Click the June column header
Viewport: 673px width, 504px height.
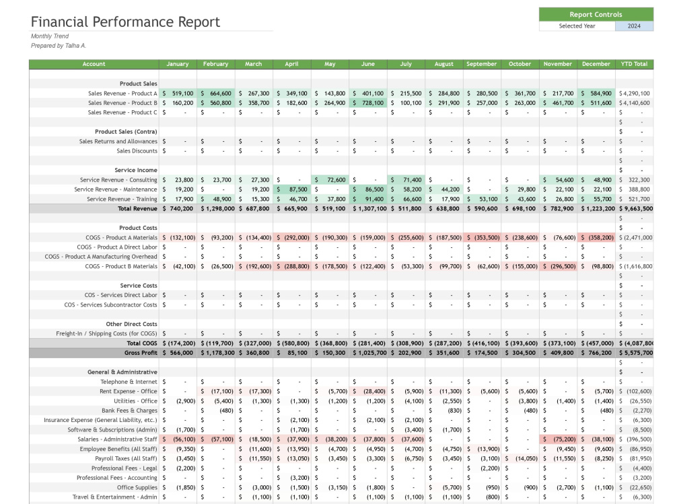tap(368, 64)
